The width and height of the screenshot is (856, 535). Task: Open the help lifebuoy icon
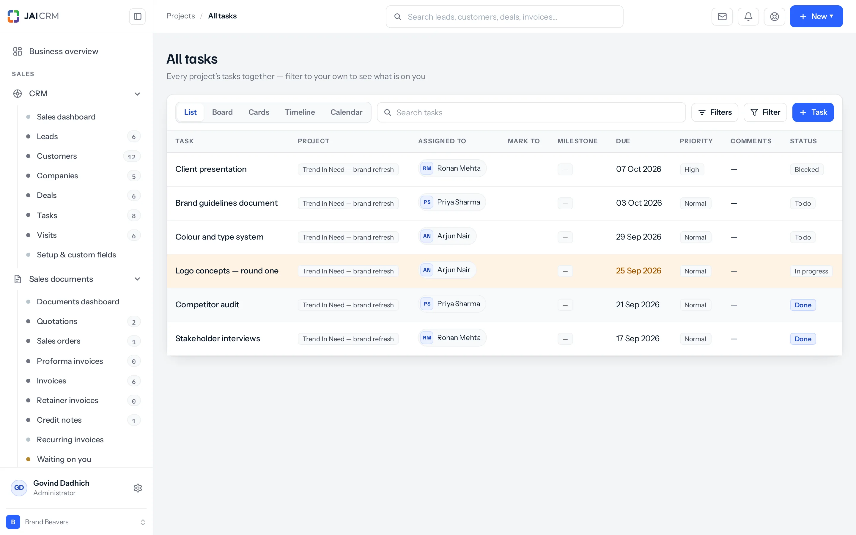pos(774,17)
